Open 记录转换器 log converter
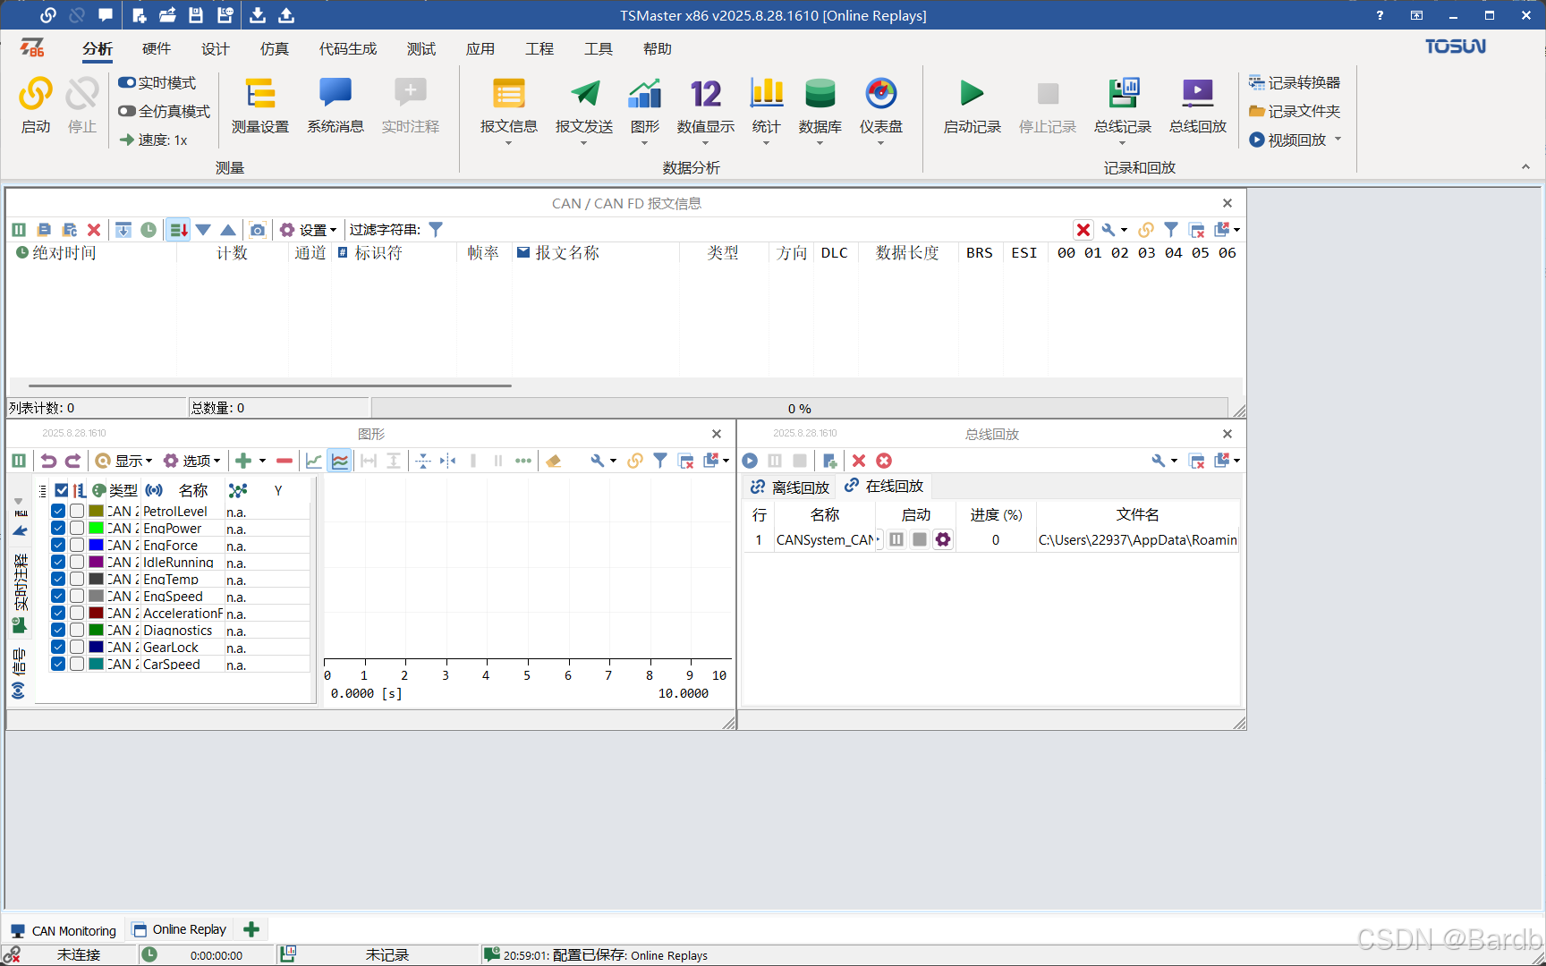Viewport: 1546px width, 966px height. click(x=1295, y=82)
